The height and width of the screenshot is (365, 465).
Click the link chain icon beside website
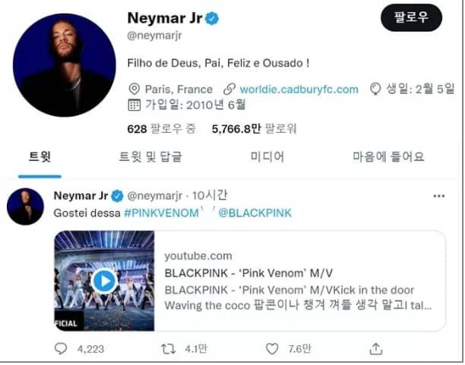click(229, 90)
